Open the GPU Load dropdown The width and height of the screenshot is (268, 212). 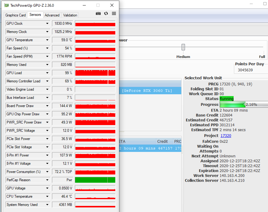click(x=47, y=73)
